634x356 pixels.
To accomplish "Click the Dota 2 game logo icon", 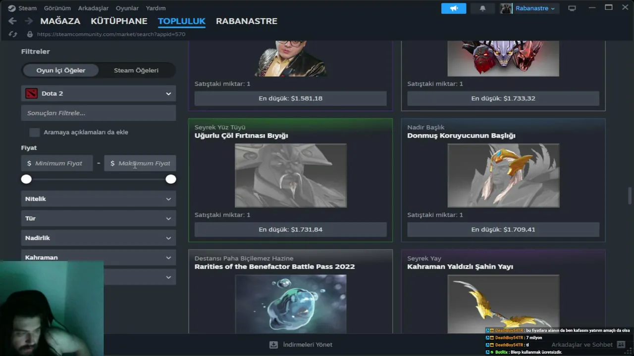I will pyautogui.click(x=31, y=93).
